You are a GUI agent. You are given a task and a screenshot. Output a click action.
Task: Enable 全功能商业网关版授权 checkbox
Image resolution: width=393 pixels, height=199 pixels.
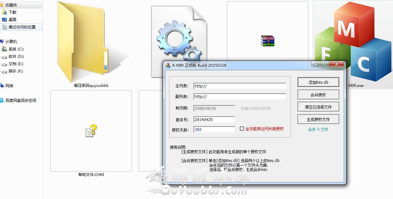coord(242,129)
